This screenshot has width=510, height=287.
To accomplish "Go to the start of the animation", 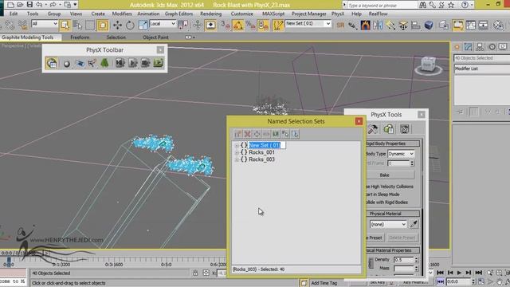I will pos(440,273).
